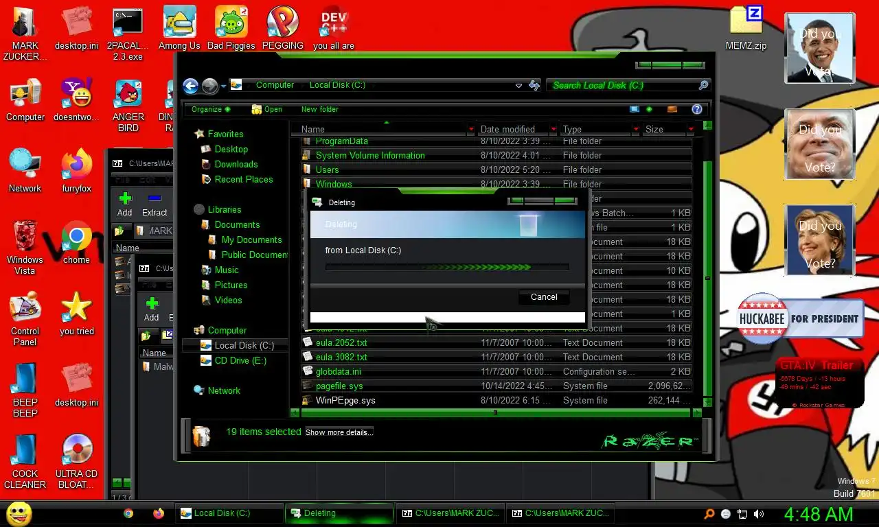This screenshot has width=879, height=527.
Task: Launch furryfox from the desktop
Action: tap(76, 171)
